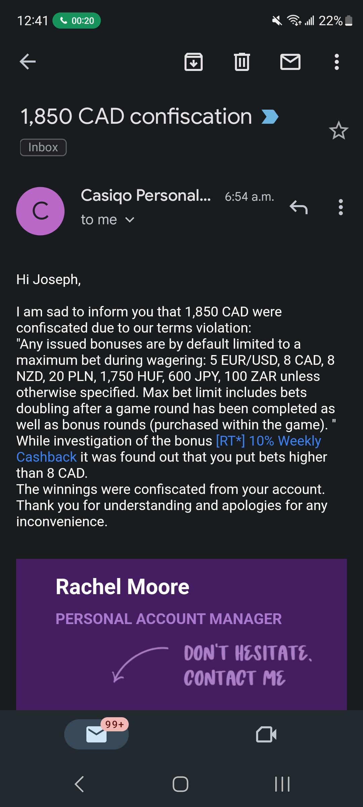Mark email as unread
Screen dimensions: 363x807
tap(290, 62)
